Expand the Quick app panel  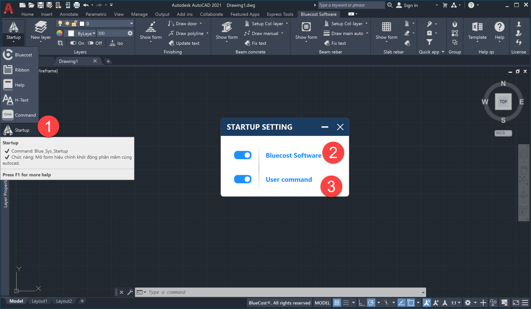(443, 52)
